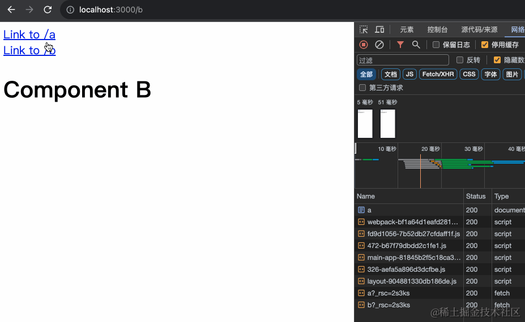The image size is (525, 322).
Task: Tick the 第三方请求 checkbox
Action: click(362, 88)
